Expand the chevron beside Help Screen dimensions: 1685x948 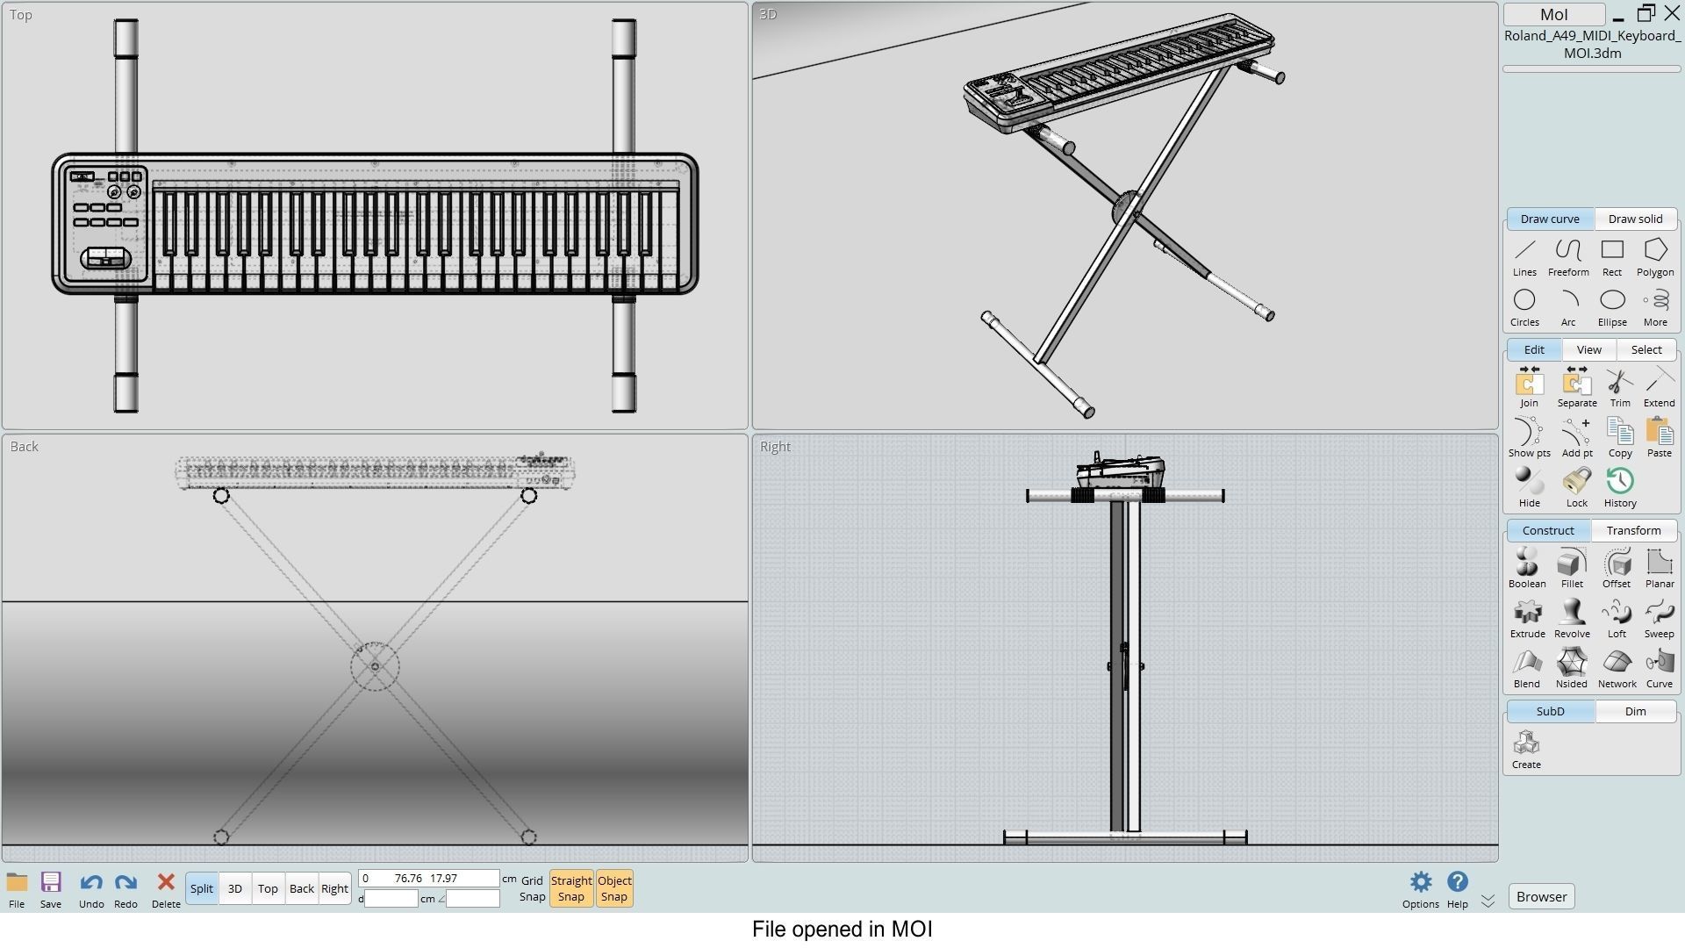click(x=1488, y=901)
